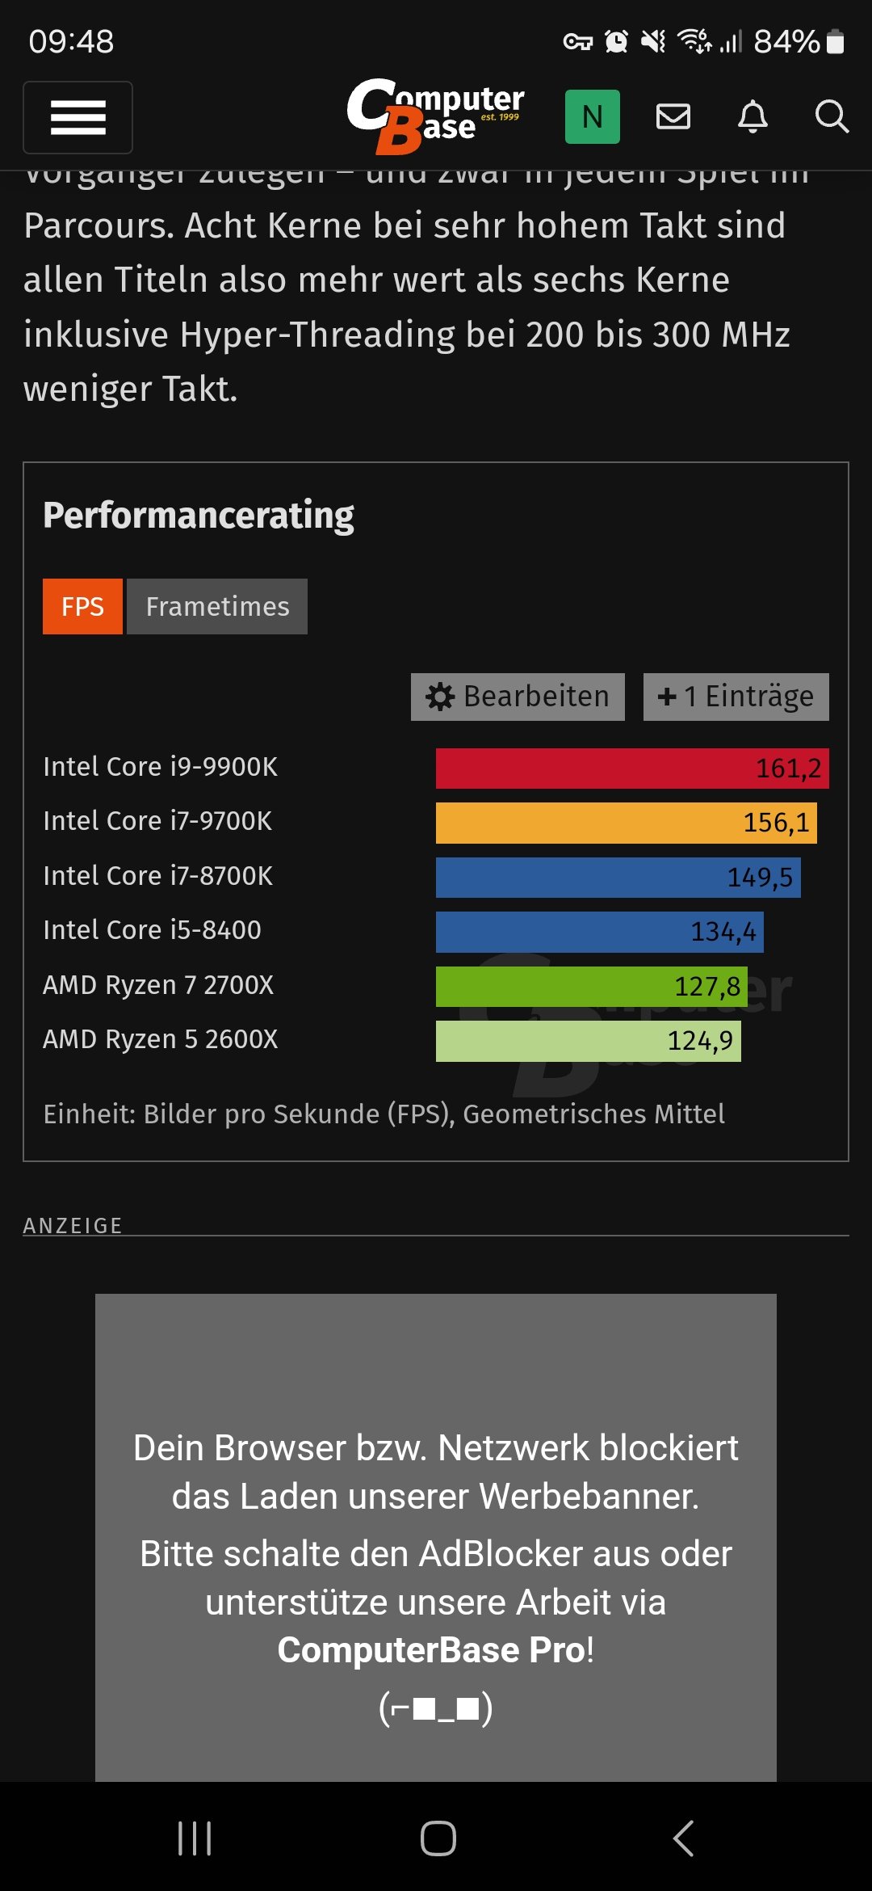Open the notifications bell
Screen dimensions: 872x1891
(753, 117)
